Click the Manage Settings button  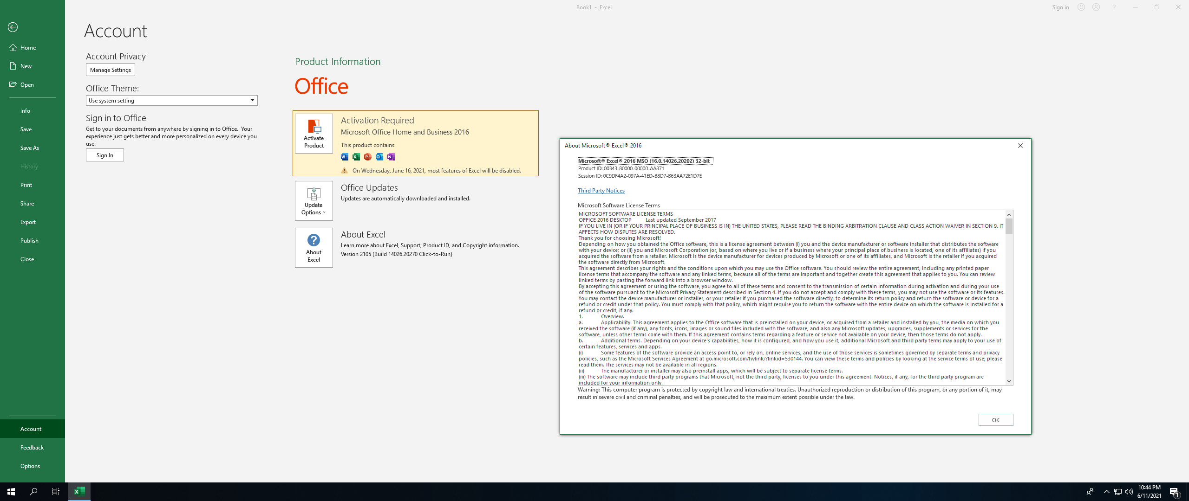tap(111, 70)
